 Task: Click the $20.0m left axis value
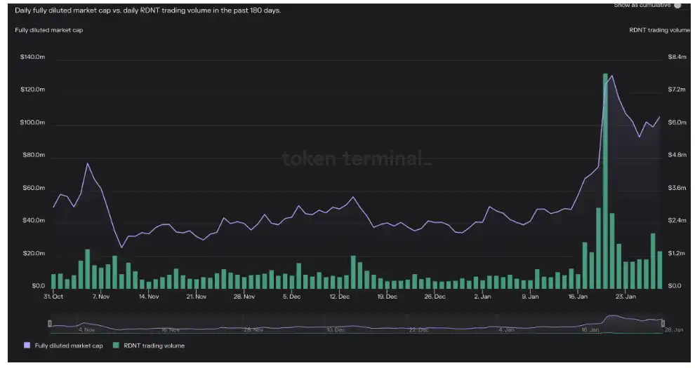pyautogui.click(x=34, y=253)
